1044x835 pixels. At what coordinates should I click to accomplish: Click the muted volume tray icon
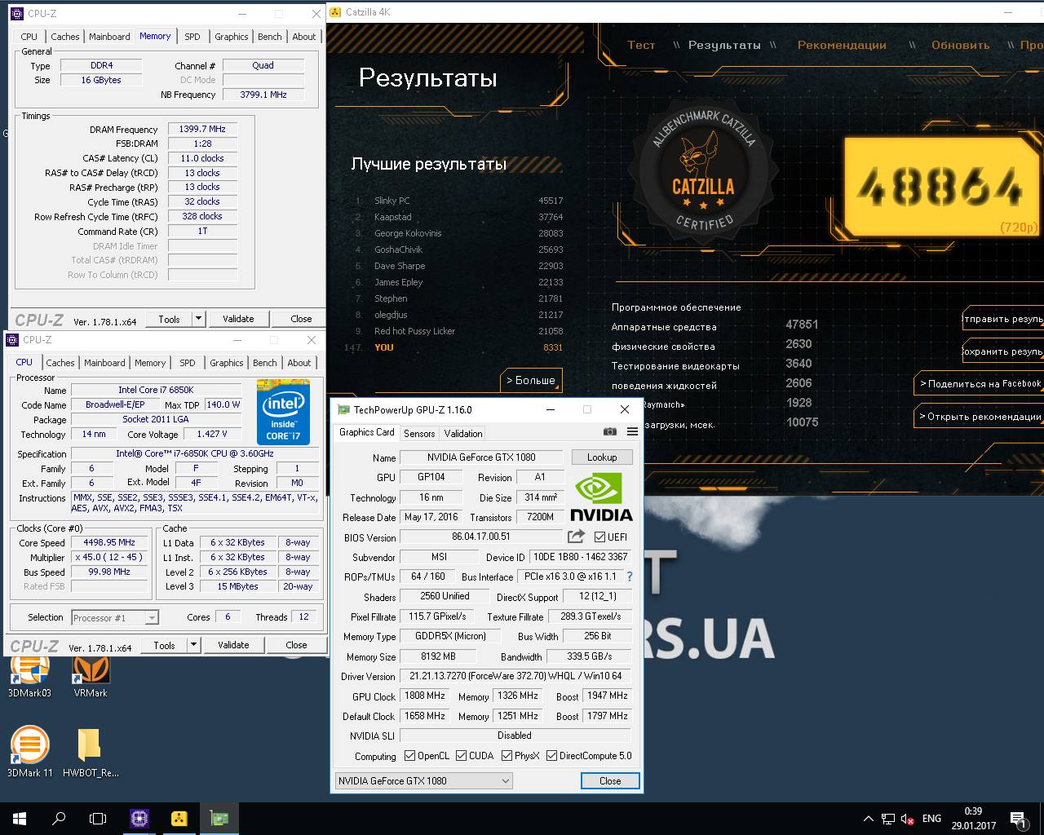click(x=908, y=819)
